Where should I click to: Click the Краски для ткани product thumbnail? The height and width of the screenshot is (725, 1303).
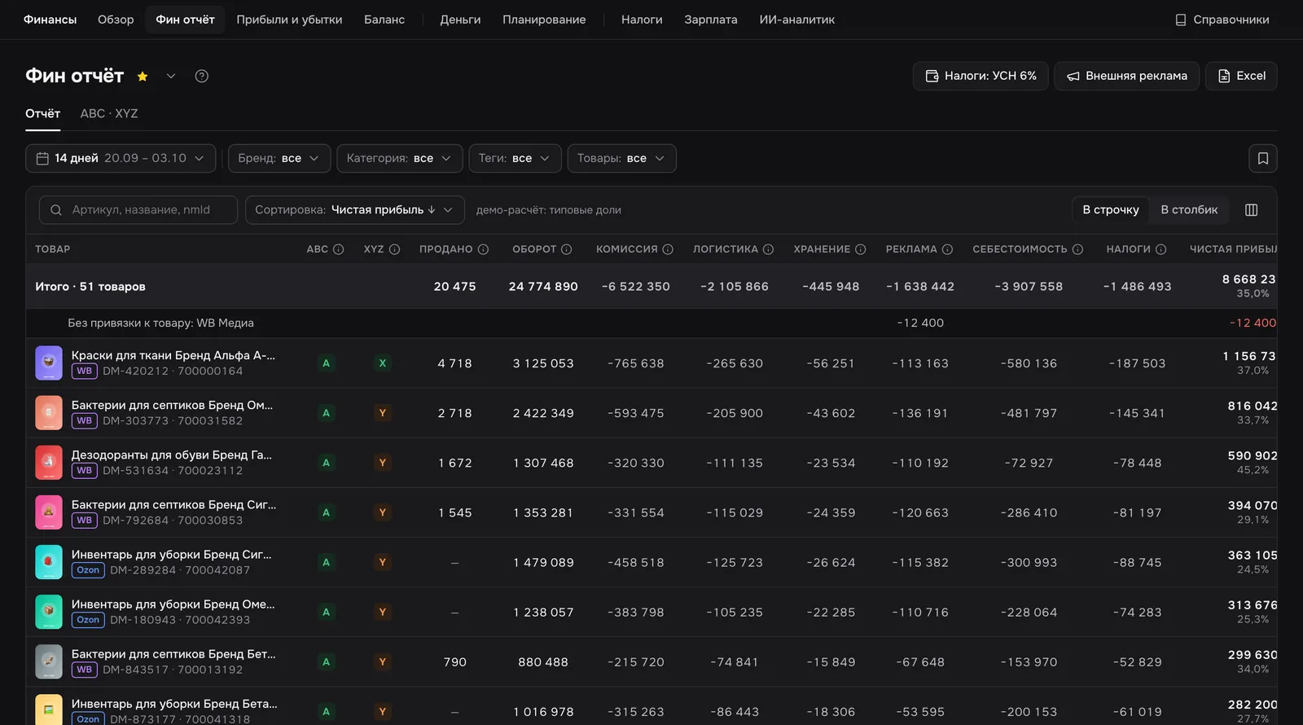pyautogui.click(x=49, y=363)
